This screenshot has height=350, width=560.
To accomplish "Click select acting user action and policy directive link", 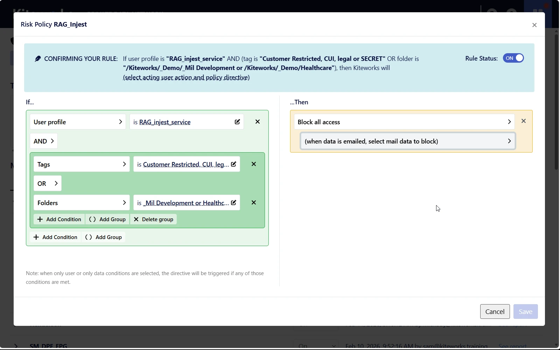I will [x=186, y=77].
